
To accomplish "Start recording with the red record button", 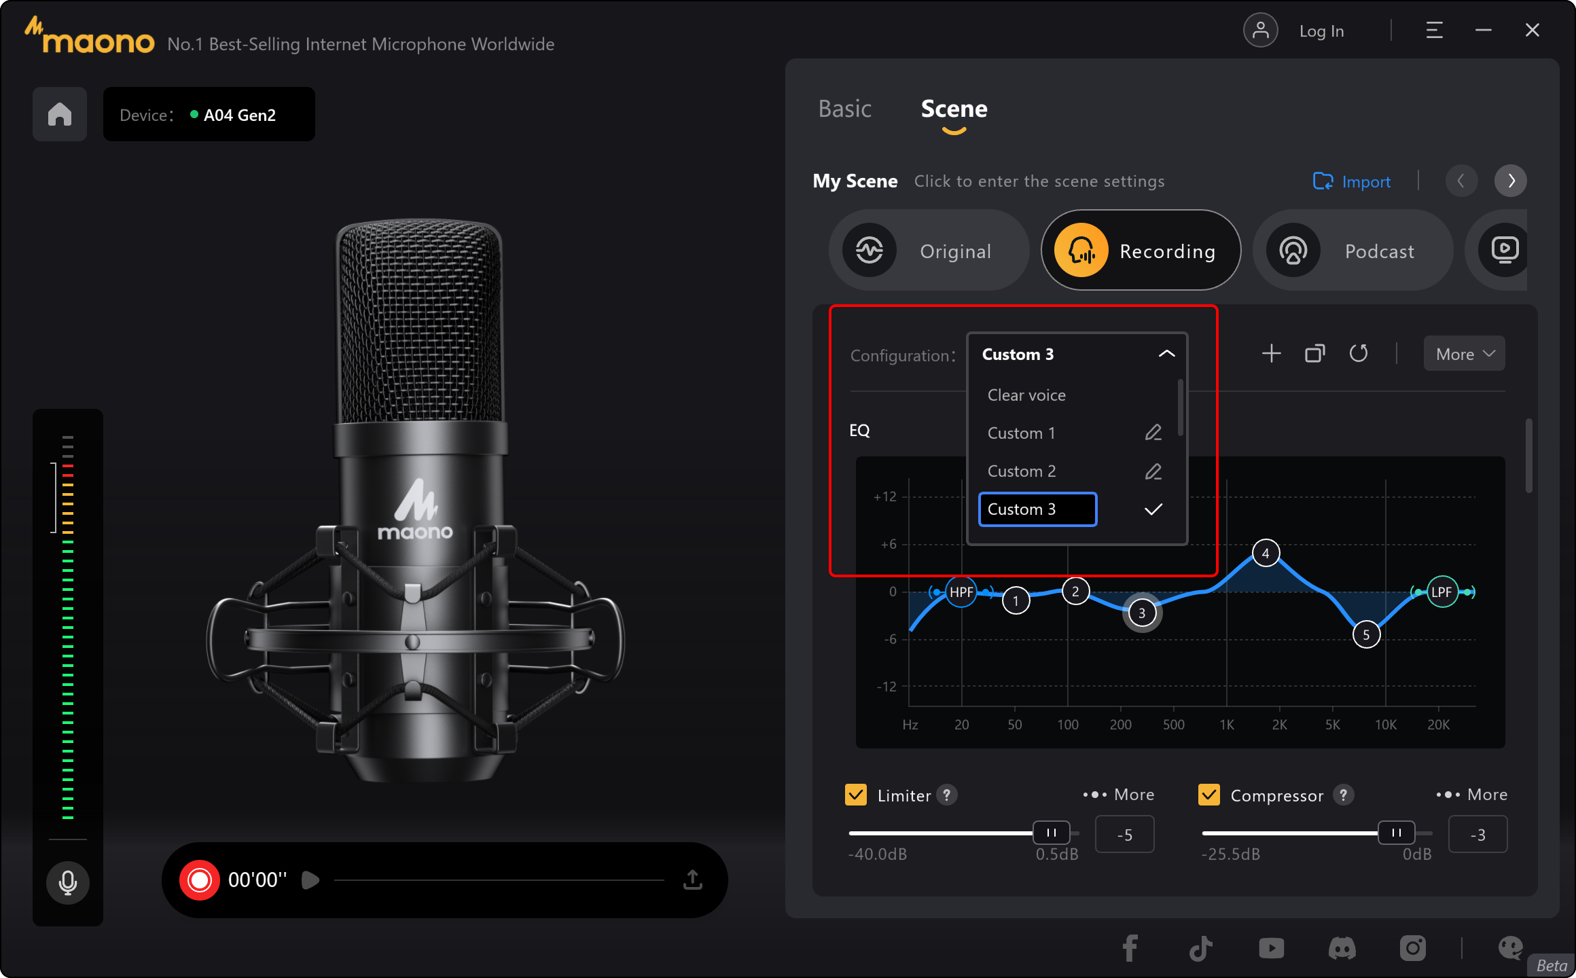I will point(200,880).
